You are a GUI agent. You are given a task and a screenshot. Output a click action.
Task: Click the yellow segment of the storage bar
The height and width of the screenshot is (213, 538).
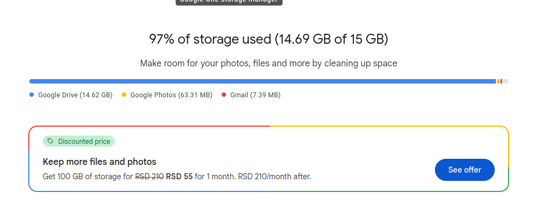498,81
